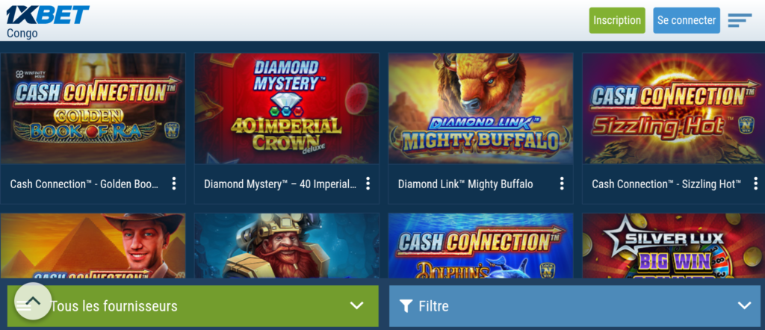
Task: Open options dots for Cash Connection Sizzling Hot
Action: click(756, 184)
